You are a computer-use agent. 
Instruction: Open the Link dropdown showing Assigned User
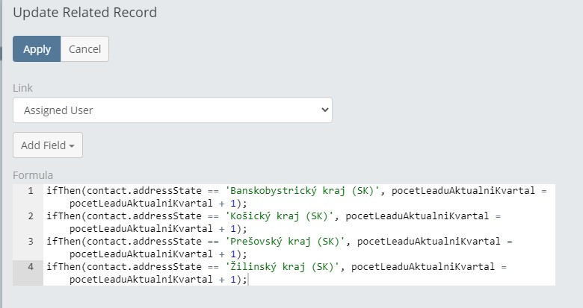coord(173,110)
